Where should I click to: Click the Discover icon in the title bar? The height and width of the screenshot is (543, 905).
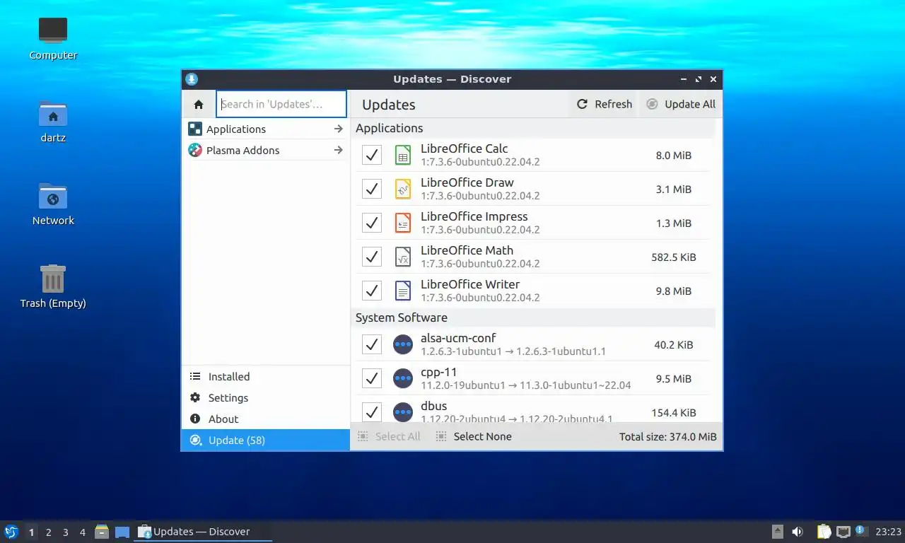pos(192,79)
